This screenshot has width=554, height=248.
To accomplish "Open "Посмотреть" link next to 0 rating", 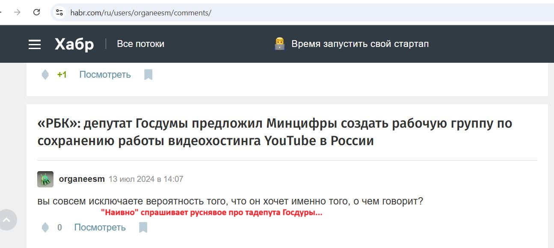I will 100,228.
